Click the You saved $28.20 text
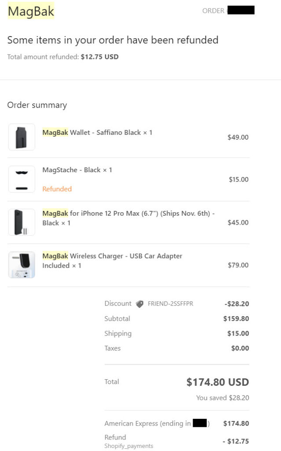Viewport: 281px width, 451px height. point(223,398)
